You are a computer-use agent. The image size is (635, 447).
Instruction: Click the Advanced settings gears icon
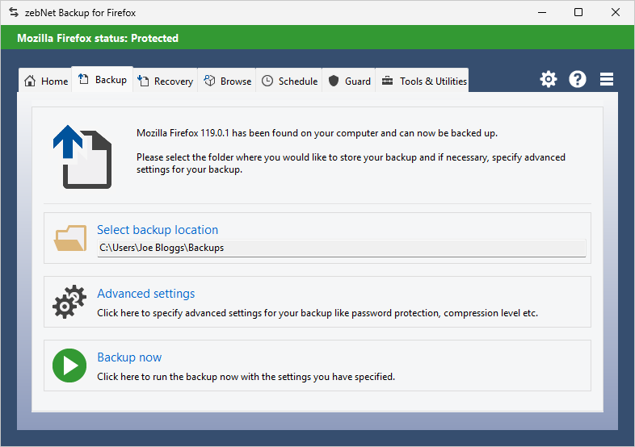point(69,302)
